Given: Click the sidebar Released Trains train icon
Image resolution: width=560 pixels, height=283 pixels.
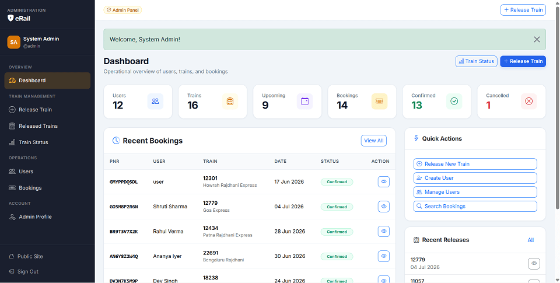Looking at the screenshot, I should click(x=12, y=126).
